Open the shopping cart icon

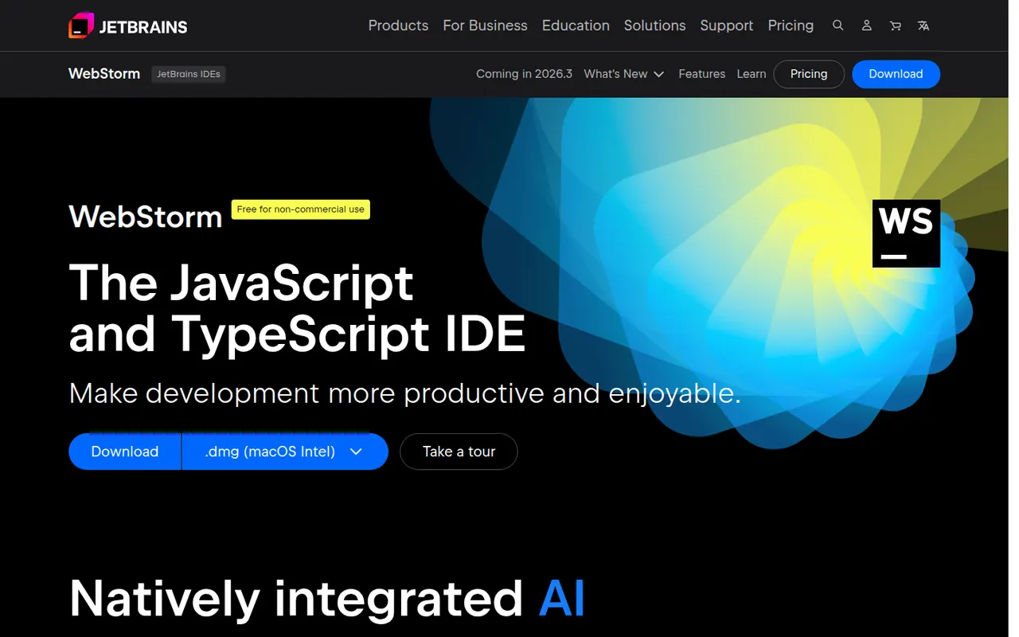tap(895, 25)
